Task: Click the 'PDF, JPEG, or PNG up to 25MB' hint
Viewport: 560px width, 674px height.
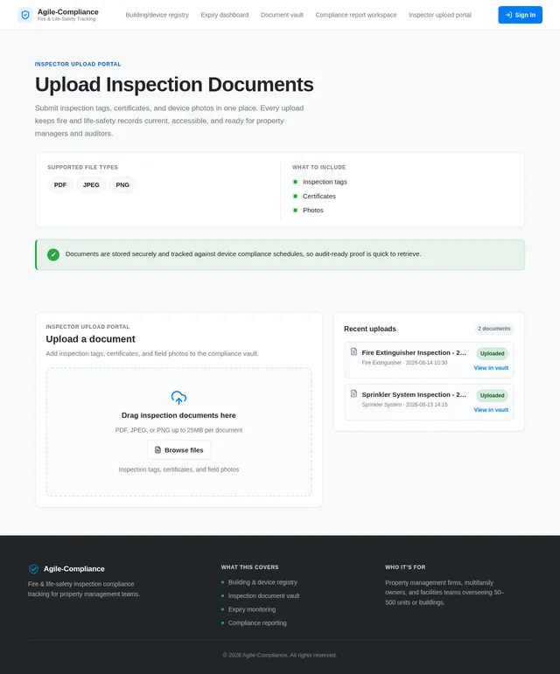Action: [178, 430]
